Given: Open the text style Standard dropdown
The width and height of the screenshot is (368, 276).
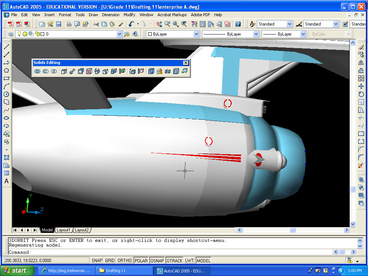Looking at the screenshot, I should 289,24.
